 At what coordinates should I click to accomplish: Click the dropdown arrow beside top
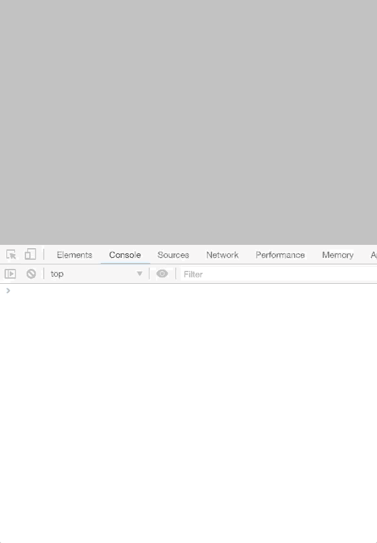(x=139, y=274)
